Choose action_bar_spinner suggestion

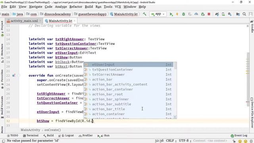point(129,99)
